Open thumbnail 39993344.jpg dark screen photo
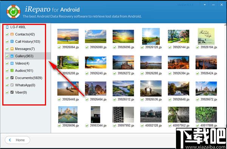Viewport: 227px width, 149px height. [x=96, y=115]
